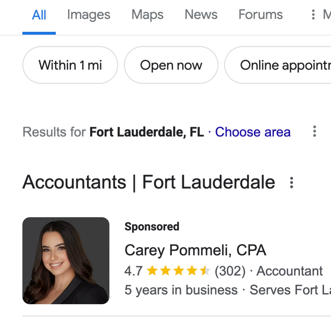Open Carey Pommeli, CPA listing
331x331 pixels.
(x=195, y=250)
